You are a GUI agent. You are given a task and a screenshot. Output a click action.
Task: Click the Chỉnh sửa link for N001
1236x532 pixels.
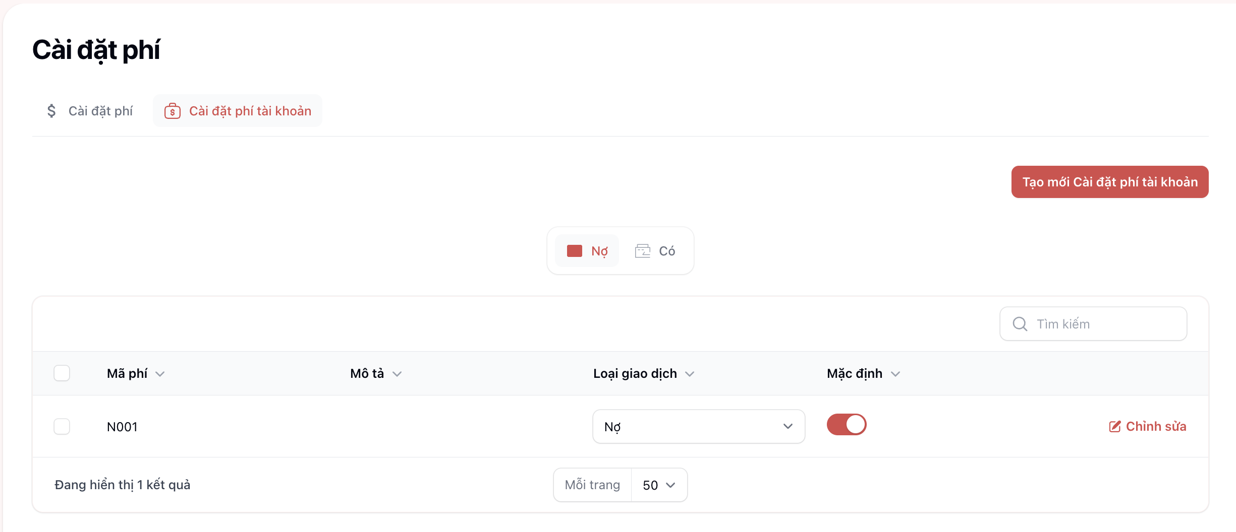click(1155, 427)
